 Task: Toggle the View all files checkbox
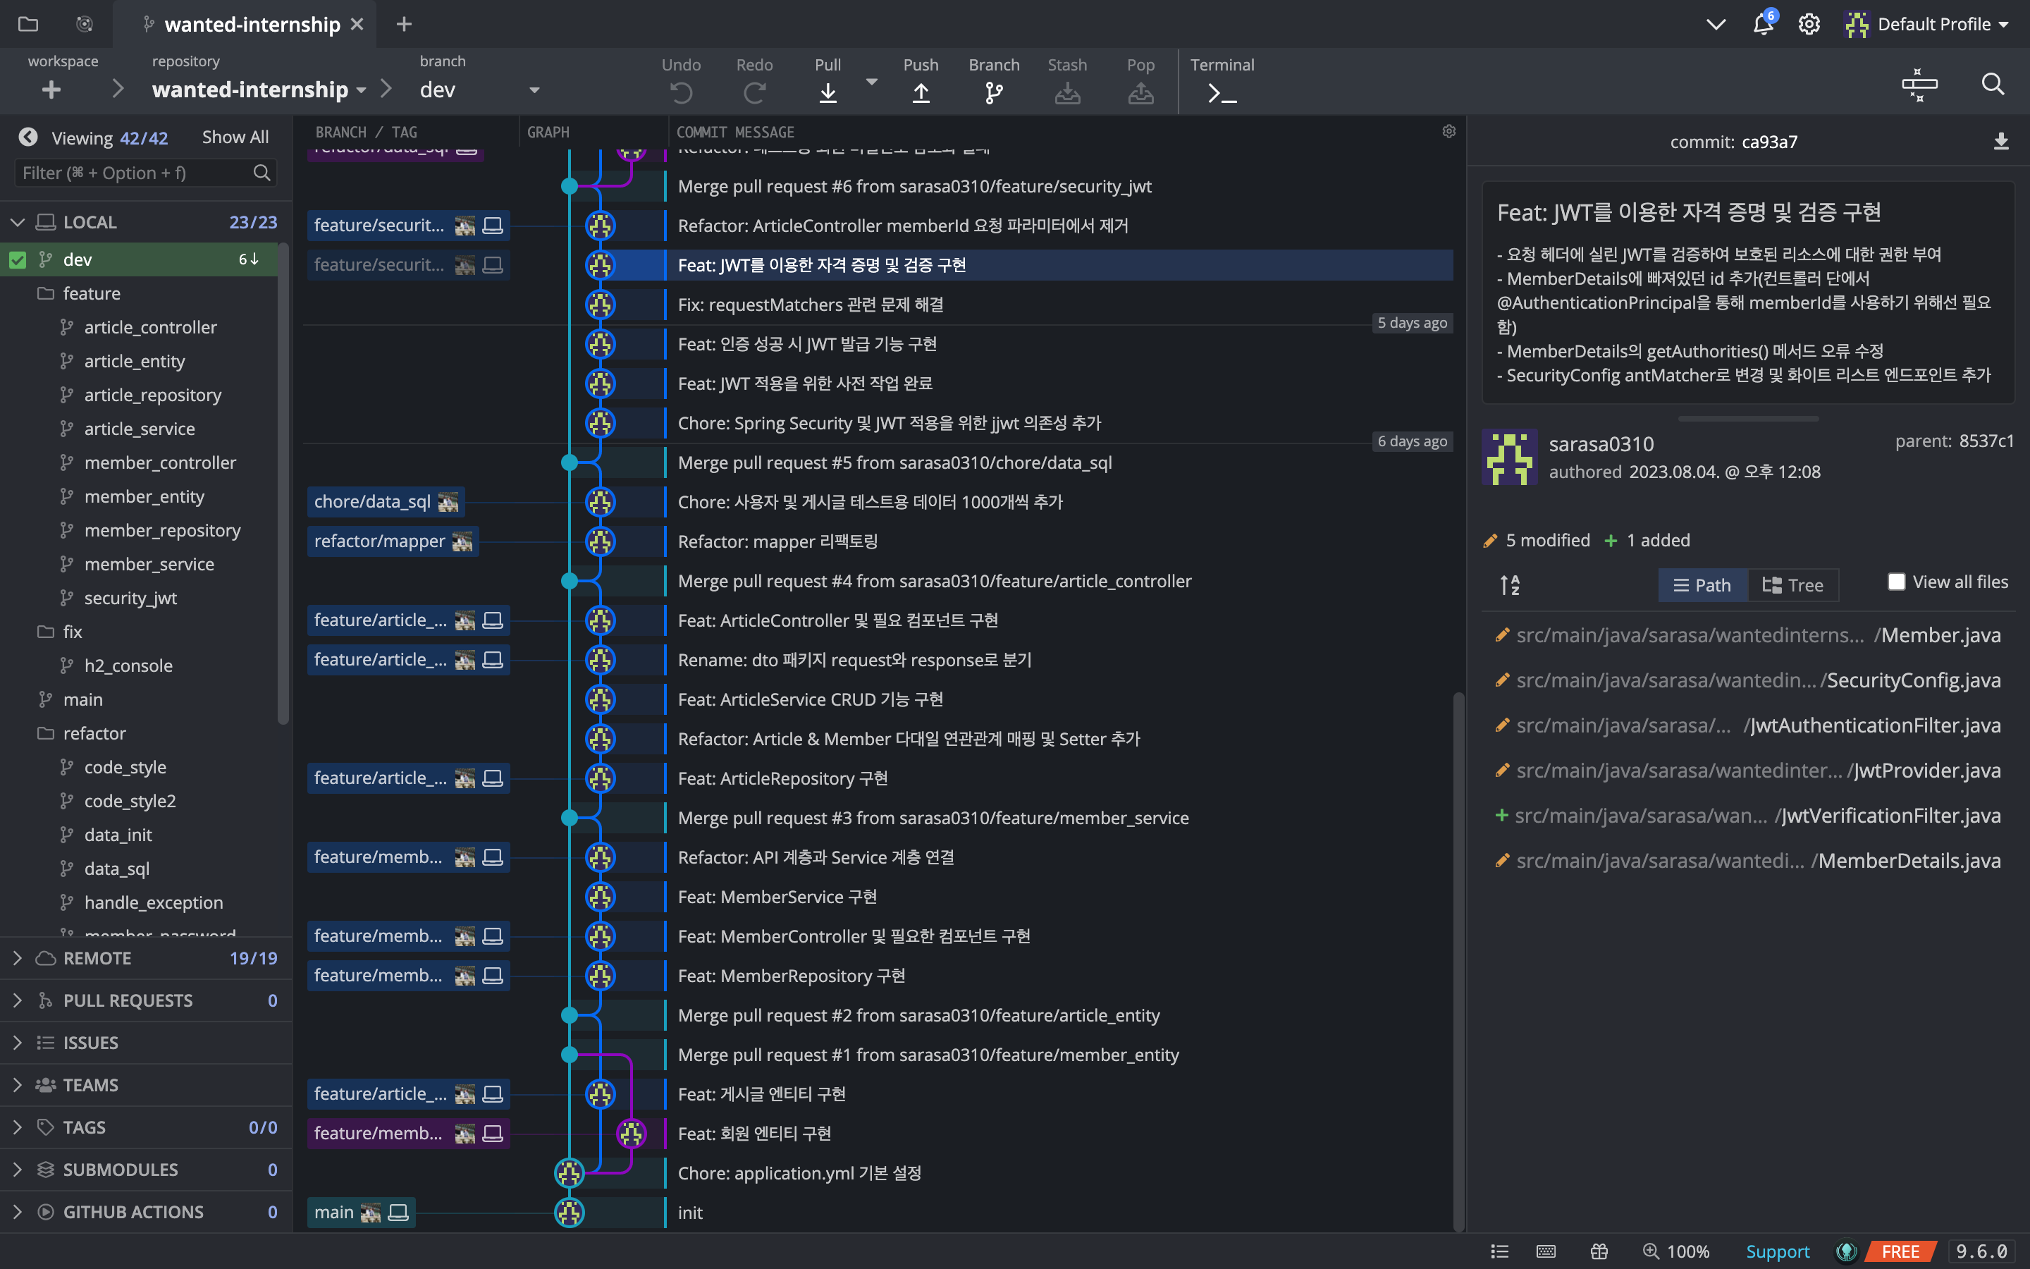tap(1896, 582)
